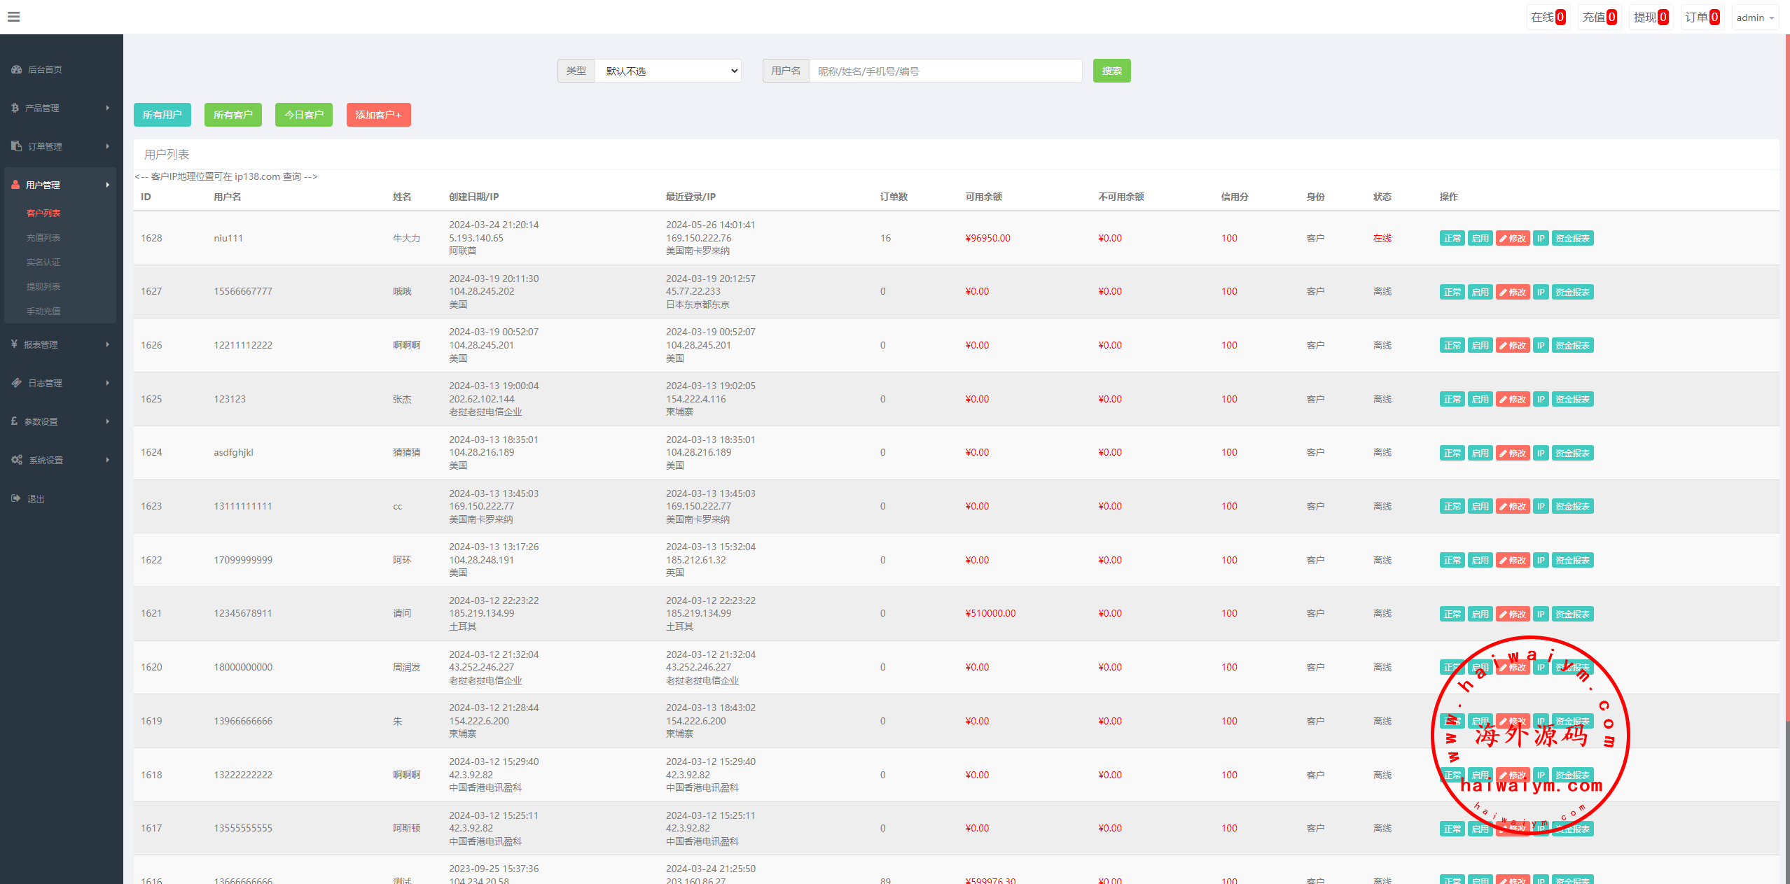Open 提现列表 submenu item

click(x=43, y=287)
